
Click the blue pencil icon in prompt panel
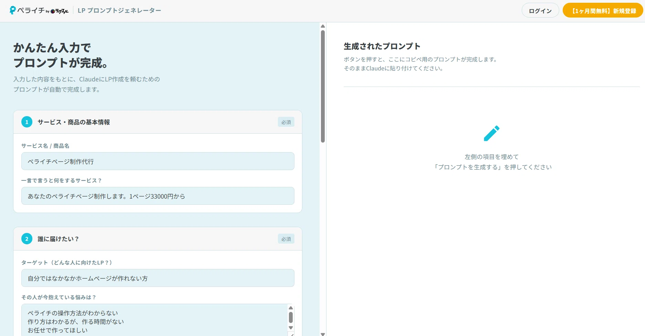coord(491,133)
